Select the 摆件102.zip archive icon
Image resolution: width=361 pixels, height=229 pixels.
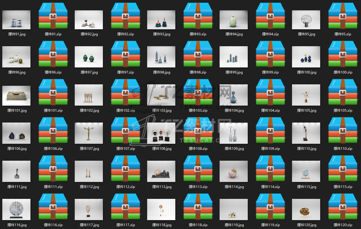[126, 92]
